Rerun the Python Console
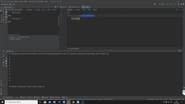Image resolution: width=185 pixels, height=104 pixels. coord(3,10)
